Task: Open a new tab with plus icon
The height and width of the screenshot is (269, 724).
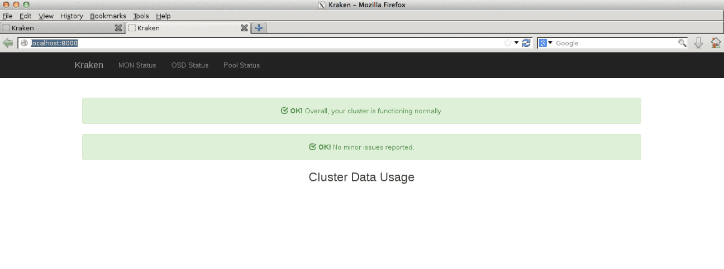Action: (259, 27)
